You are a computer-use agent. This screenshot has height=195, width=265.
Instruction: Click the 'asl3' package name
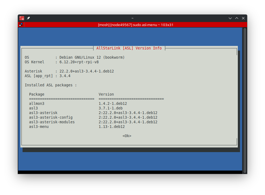(x=33, y=108)
